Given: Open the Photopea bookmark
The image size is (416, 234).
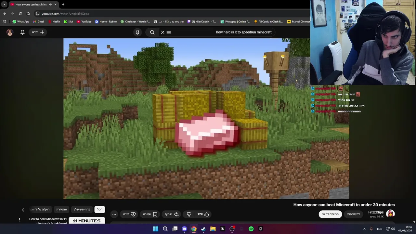Looking at the screenshot, I should 235,22.
